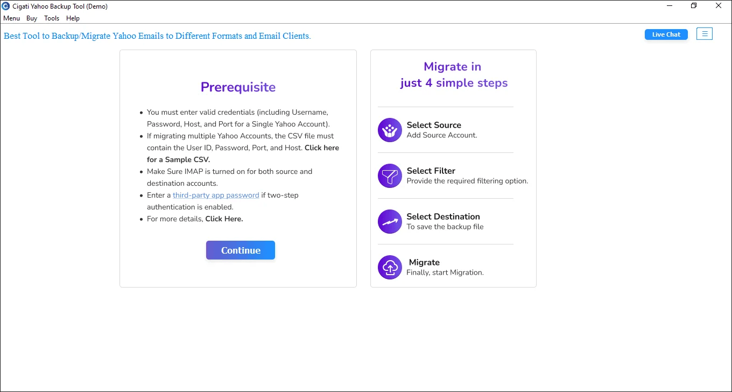Click the Add Source Account text
Image resolution: width=732 pixels, height=392 pixels.
[441, 135]
